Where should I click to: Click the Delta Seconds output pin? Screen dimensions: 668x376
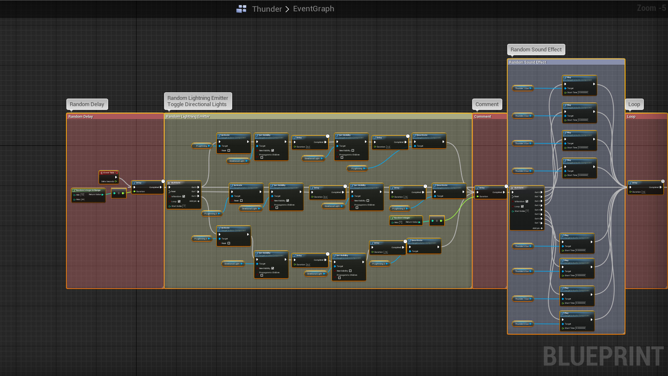pyautogui.click(x=116, y=181)
